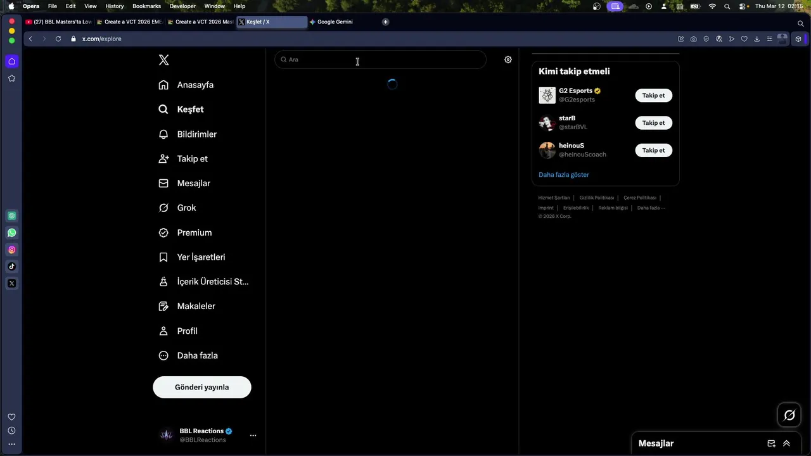Open Gizlilik Politikası link
The width and height of the screenshot is (811, 456).
[597, 198]
